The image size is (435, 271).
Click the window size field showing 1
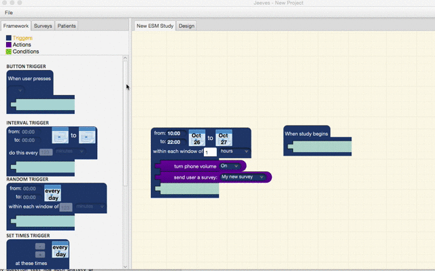210,152
